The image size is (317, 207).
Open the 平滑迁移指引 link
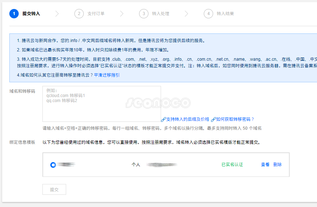pyautogui.click(x=107, y=75)
